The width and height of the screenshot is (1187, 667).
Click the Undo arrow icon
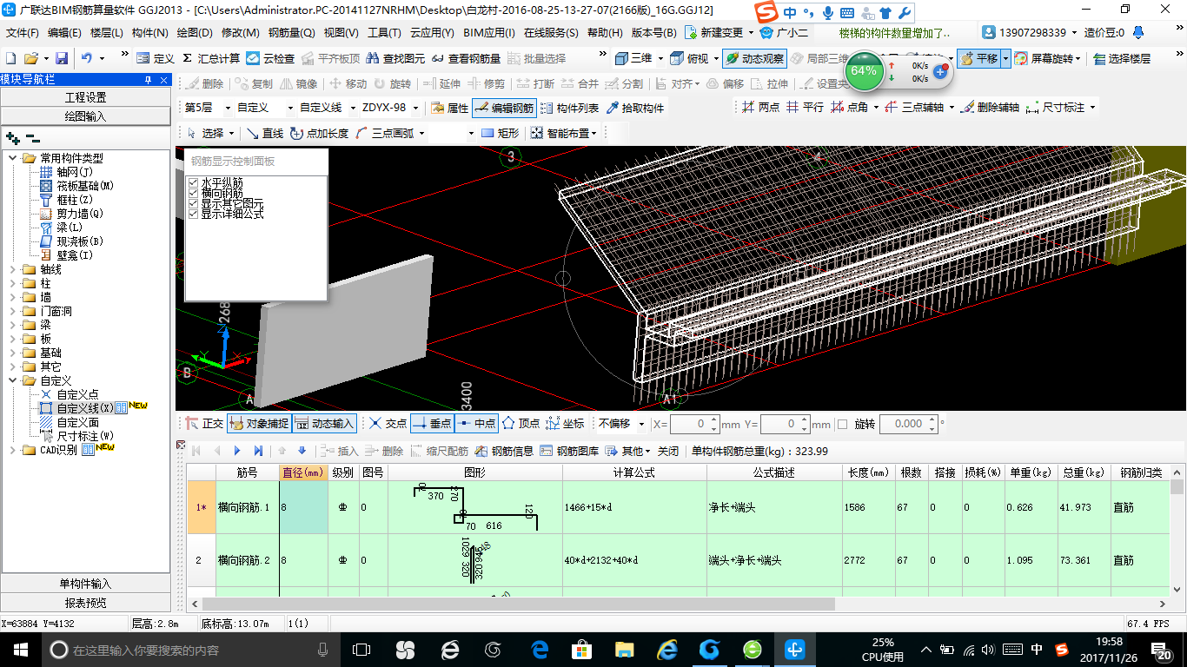[x=87, y=58]
